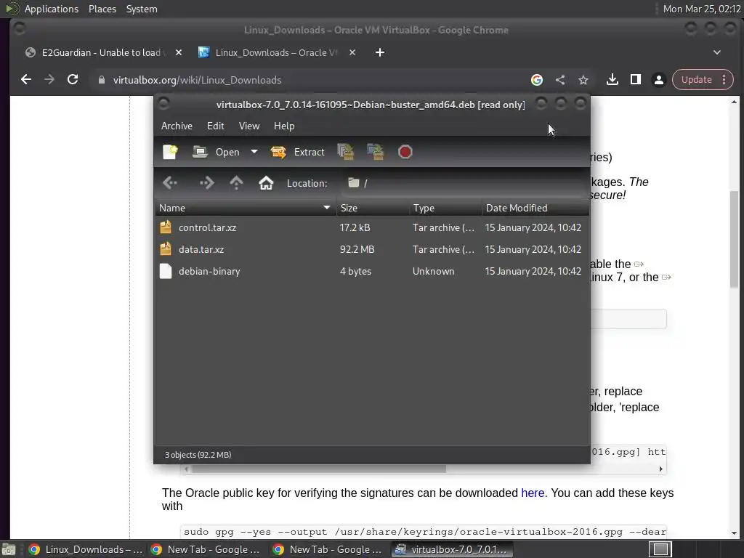The height and width of the screenshot is (558, 744).
Task: Click the webpage vertical scrollbar thumb
Action: [734, 238]
